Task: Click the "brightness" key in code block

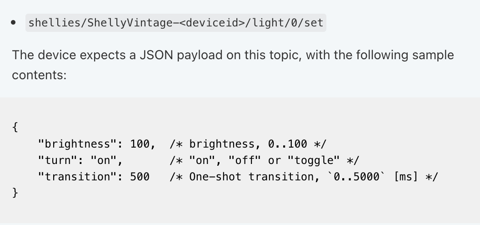Action: click(77, 144)
